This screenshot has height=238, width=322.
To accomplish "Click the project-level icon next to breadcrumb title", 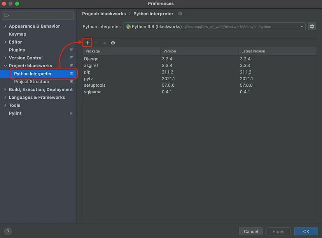I will coord(180,14).
